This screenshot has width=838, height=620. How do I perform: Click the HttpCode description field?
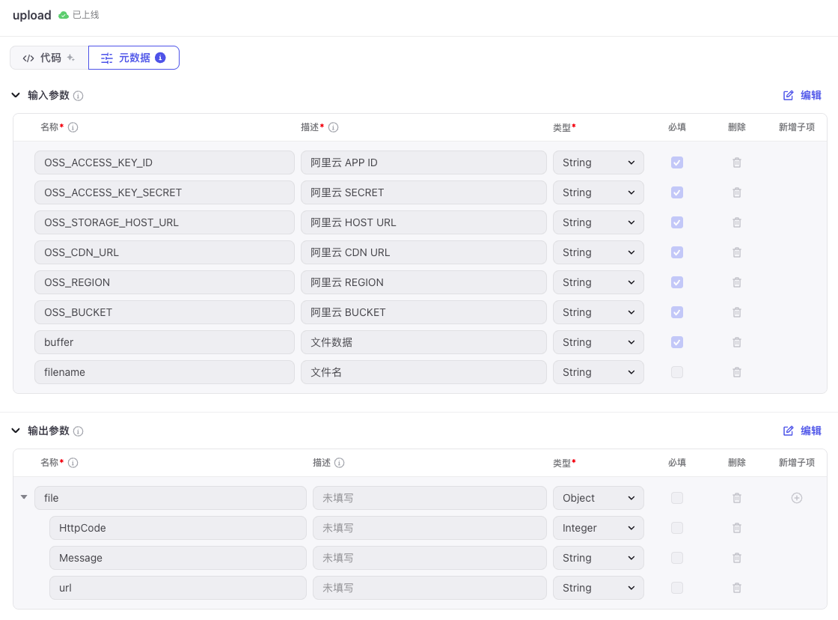[x=429, y=528]
